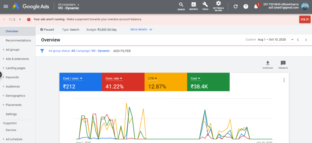
Task: Go to previous alert arrow
Action: pyautogui.click(x=4, y=19)
